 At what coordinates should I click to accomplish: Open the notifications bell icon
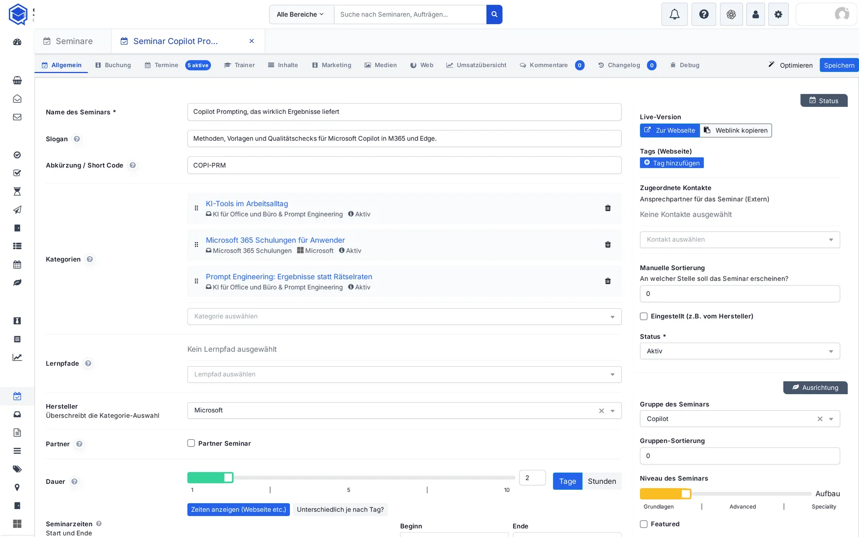click(674, 14)
